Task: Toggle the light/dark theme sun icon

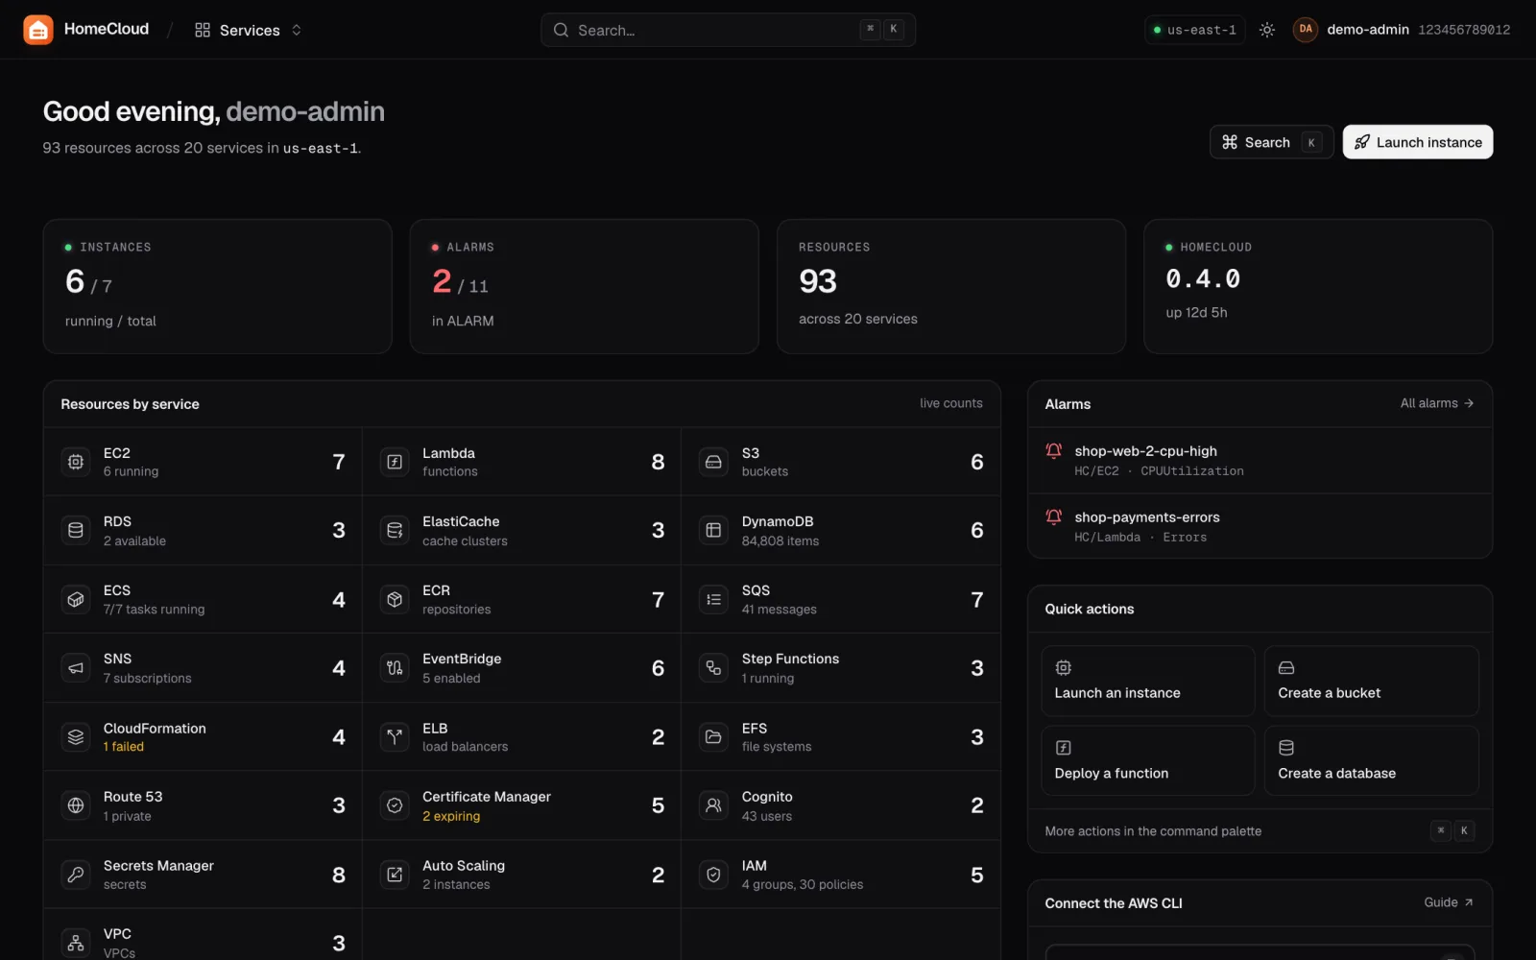Action: [x=1267, y=30]
